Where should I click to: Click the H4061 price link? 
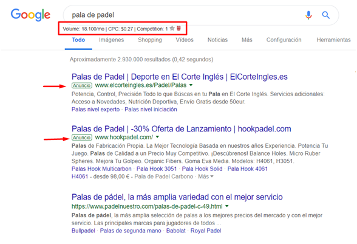coord(80,176)
